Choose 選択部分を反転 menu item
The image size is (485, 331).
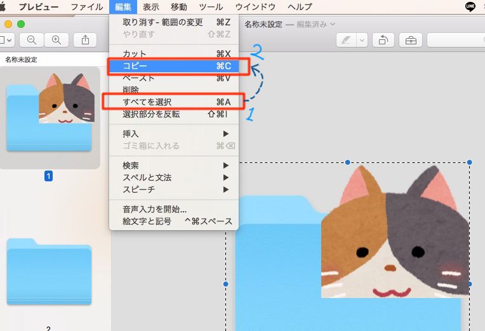coord(174,114)
